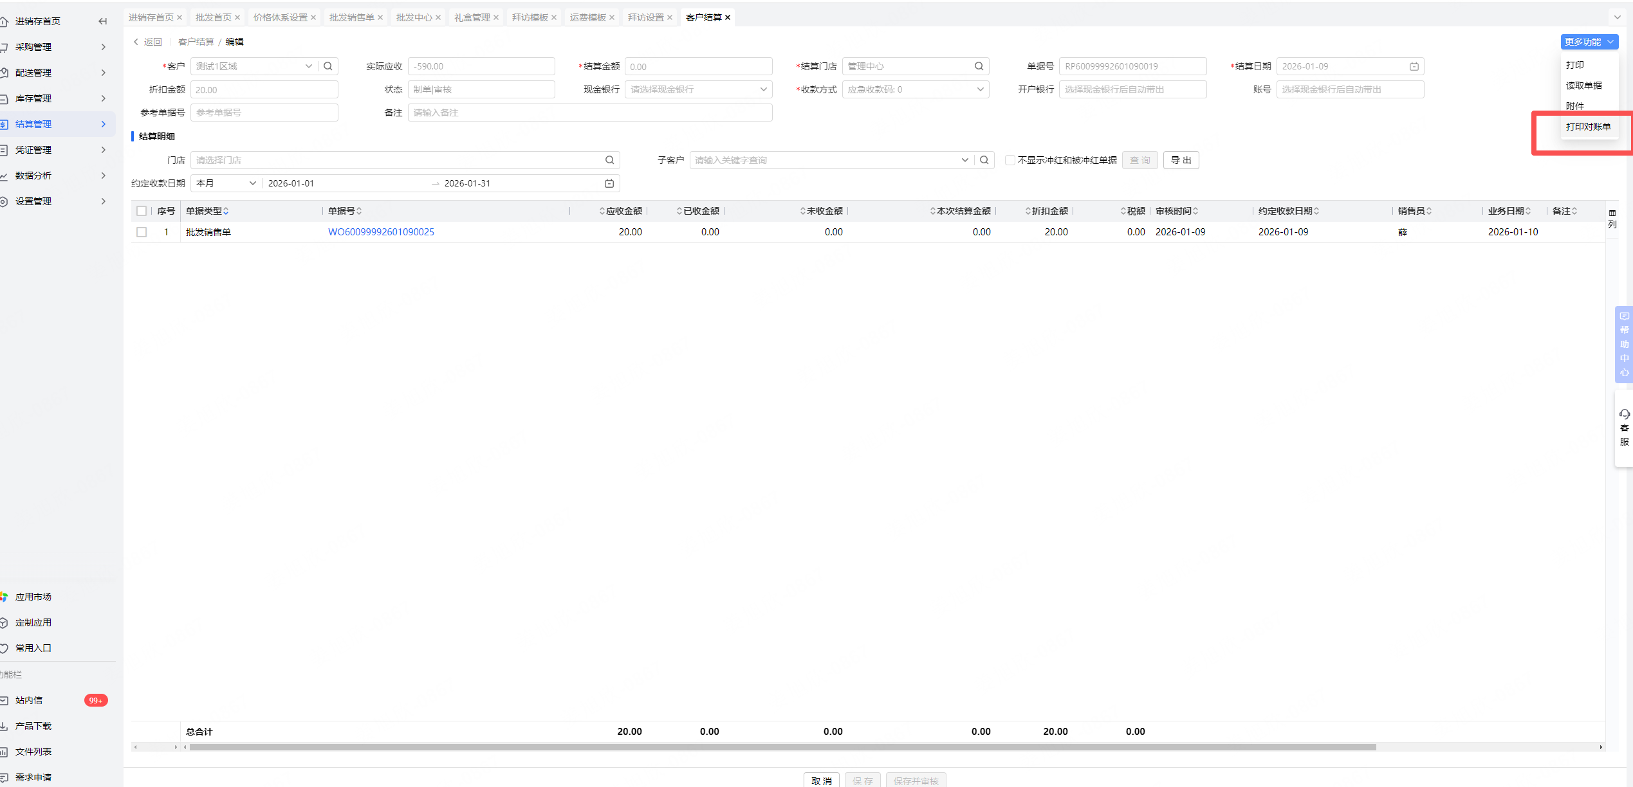
Task: Click the sub-customer search magnifier icon
Action: point(984,160)
